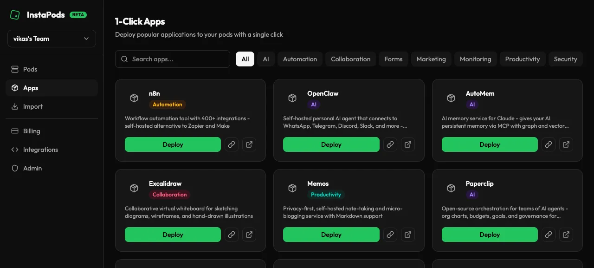Open the vikas's Team dropdown

[x=52, y=39]
